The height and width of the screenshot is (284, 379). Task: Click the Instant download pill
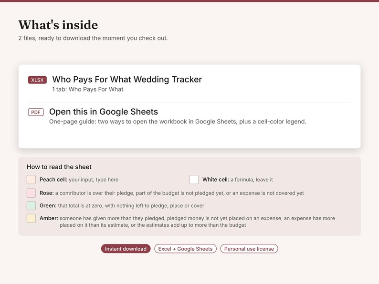pyautogui.click(x=126, y=249)
